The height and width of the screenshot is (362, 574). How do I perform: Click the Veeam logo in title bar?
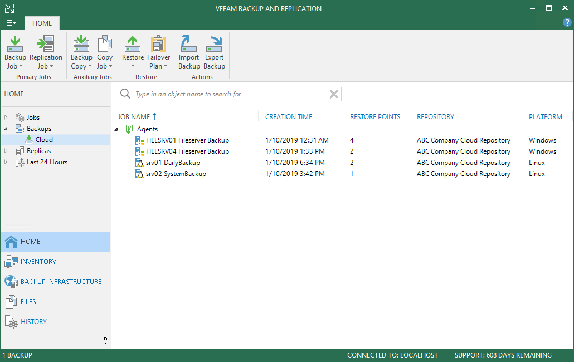click(9, 8)
